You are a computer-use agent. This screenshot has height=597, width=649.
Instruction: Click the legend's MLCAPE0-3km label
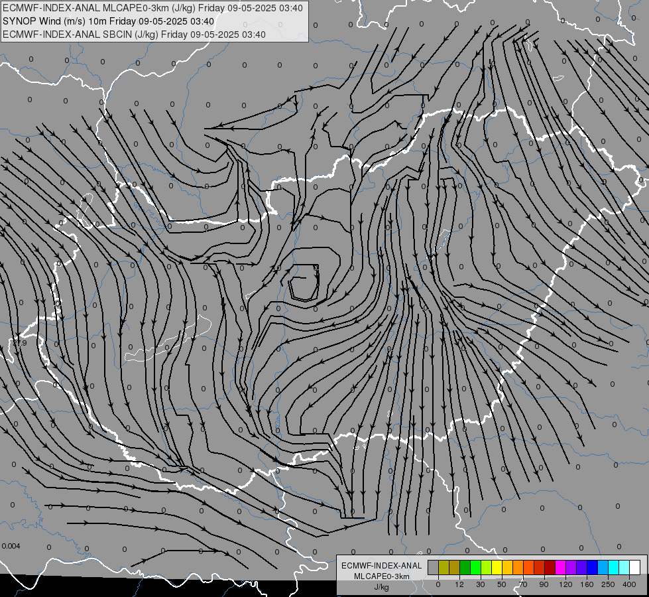click(382, 576)
